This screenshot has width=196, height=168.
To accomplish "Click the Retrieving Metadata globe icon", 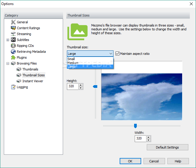I will pos(13,52).
